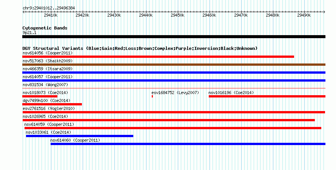Click the nsv466359 (Itsara2009) label
The width and height of the screenshot is (336, 170).
pyautogui.click(x=48, y=69)
